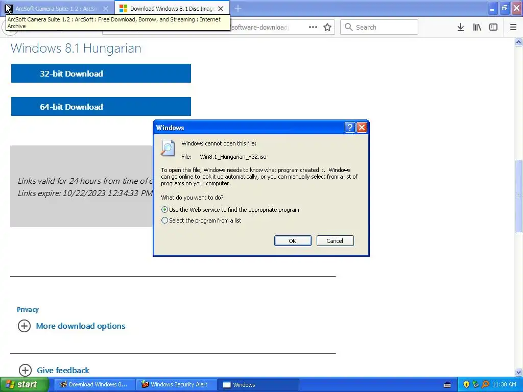The width and height of the screenshot is (523, 392).
Task: Click the 11:38 AM clock
Action: (x=504, y=384)
